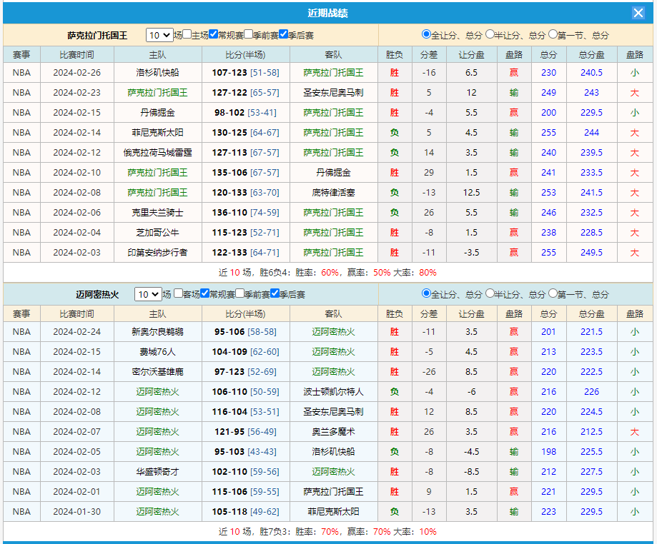Screen dimensions: 657x544
Task: Click 波士顿凯尔特人 in the 2024-02-12 row
Action: [333, 392]
